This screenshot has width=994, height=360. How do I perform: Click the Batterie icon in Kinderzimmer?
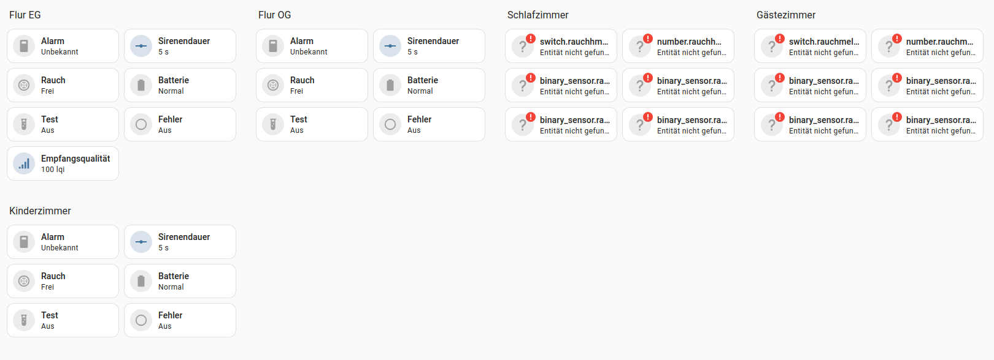click(141, 281)
